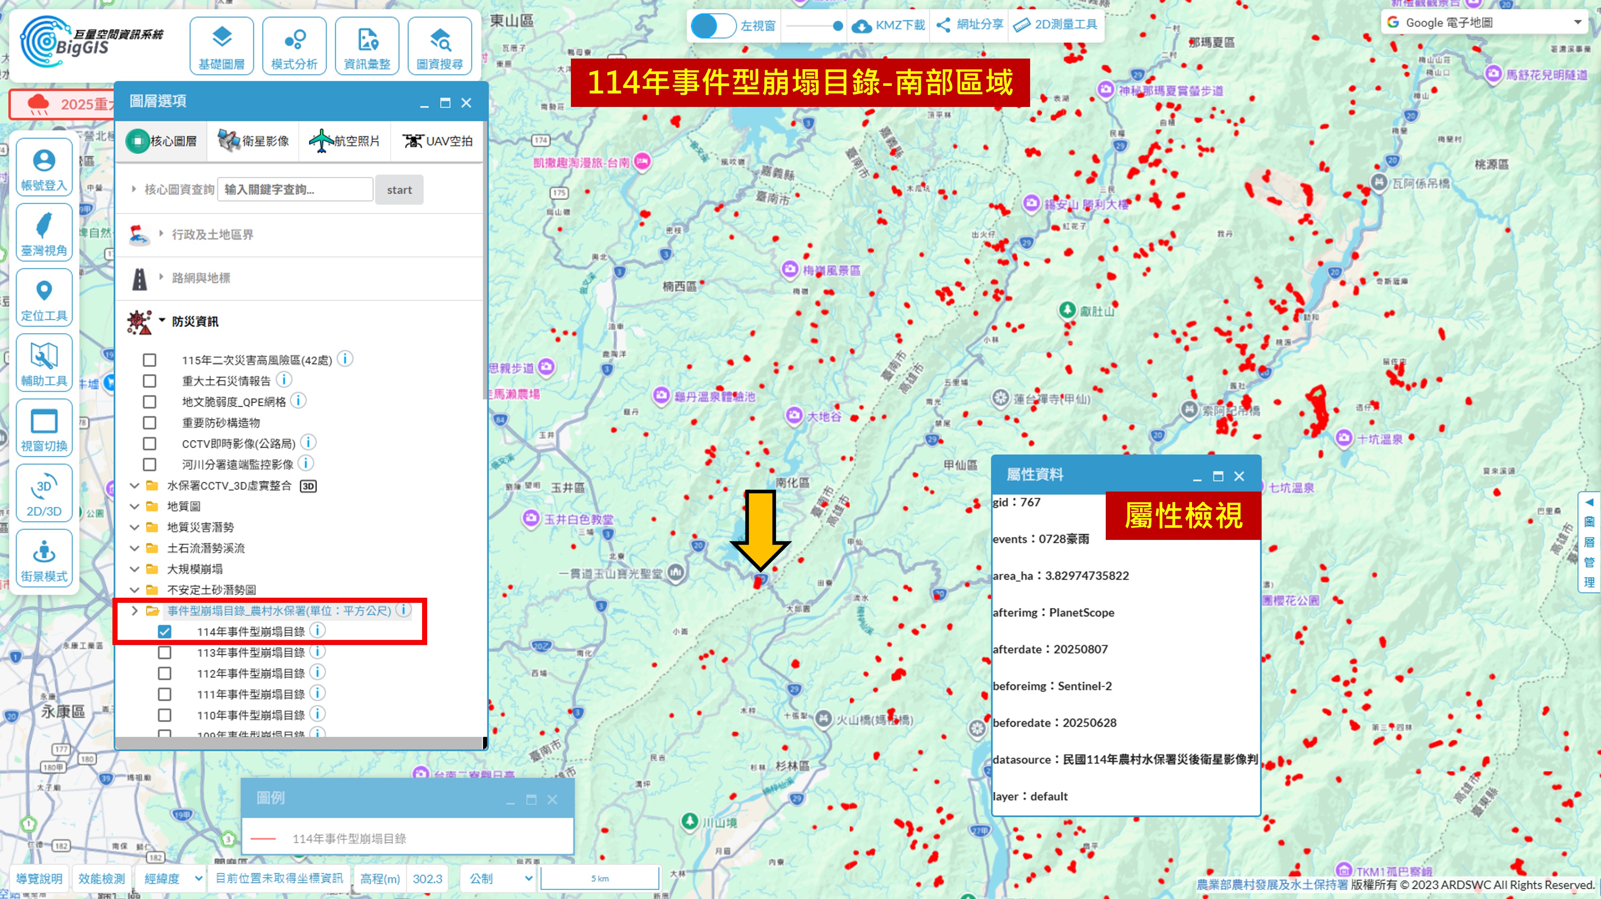Screen dimensions: 1601x899
Task: Click the start search button
Action: pos(399,190)
